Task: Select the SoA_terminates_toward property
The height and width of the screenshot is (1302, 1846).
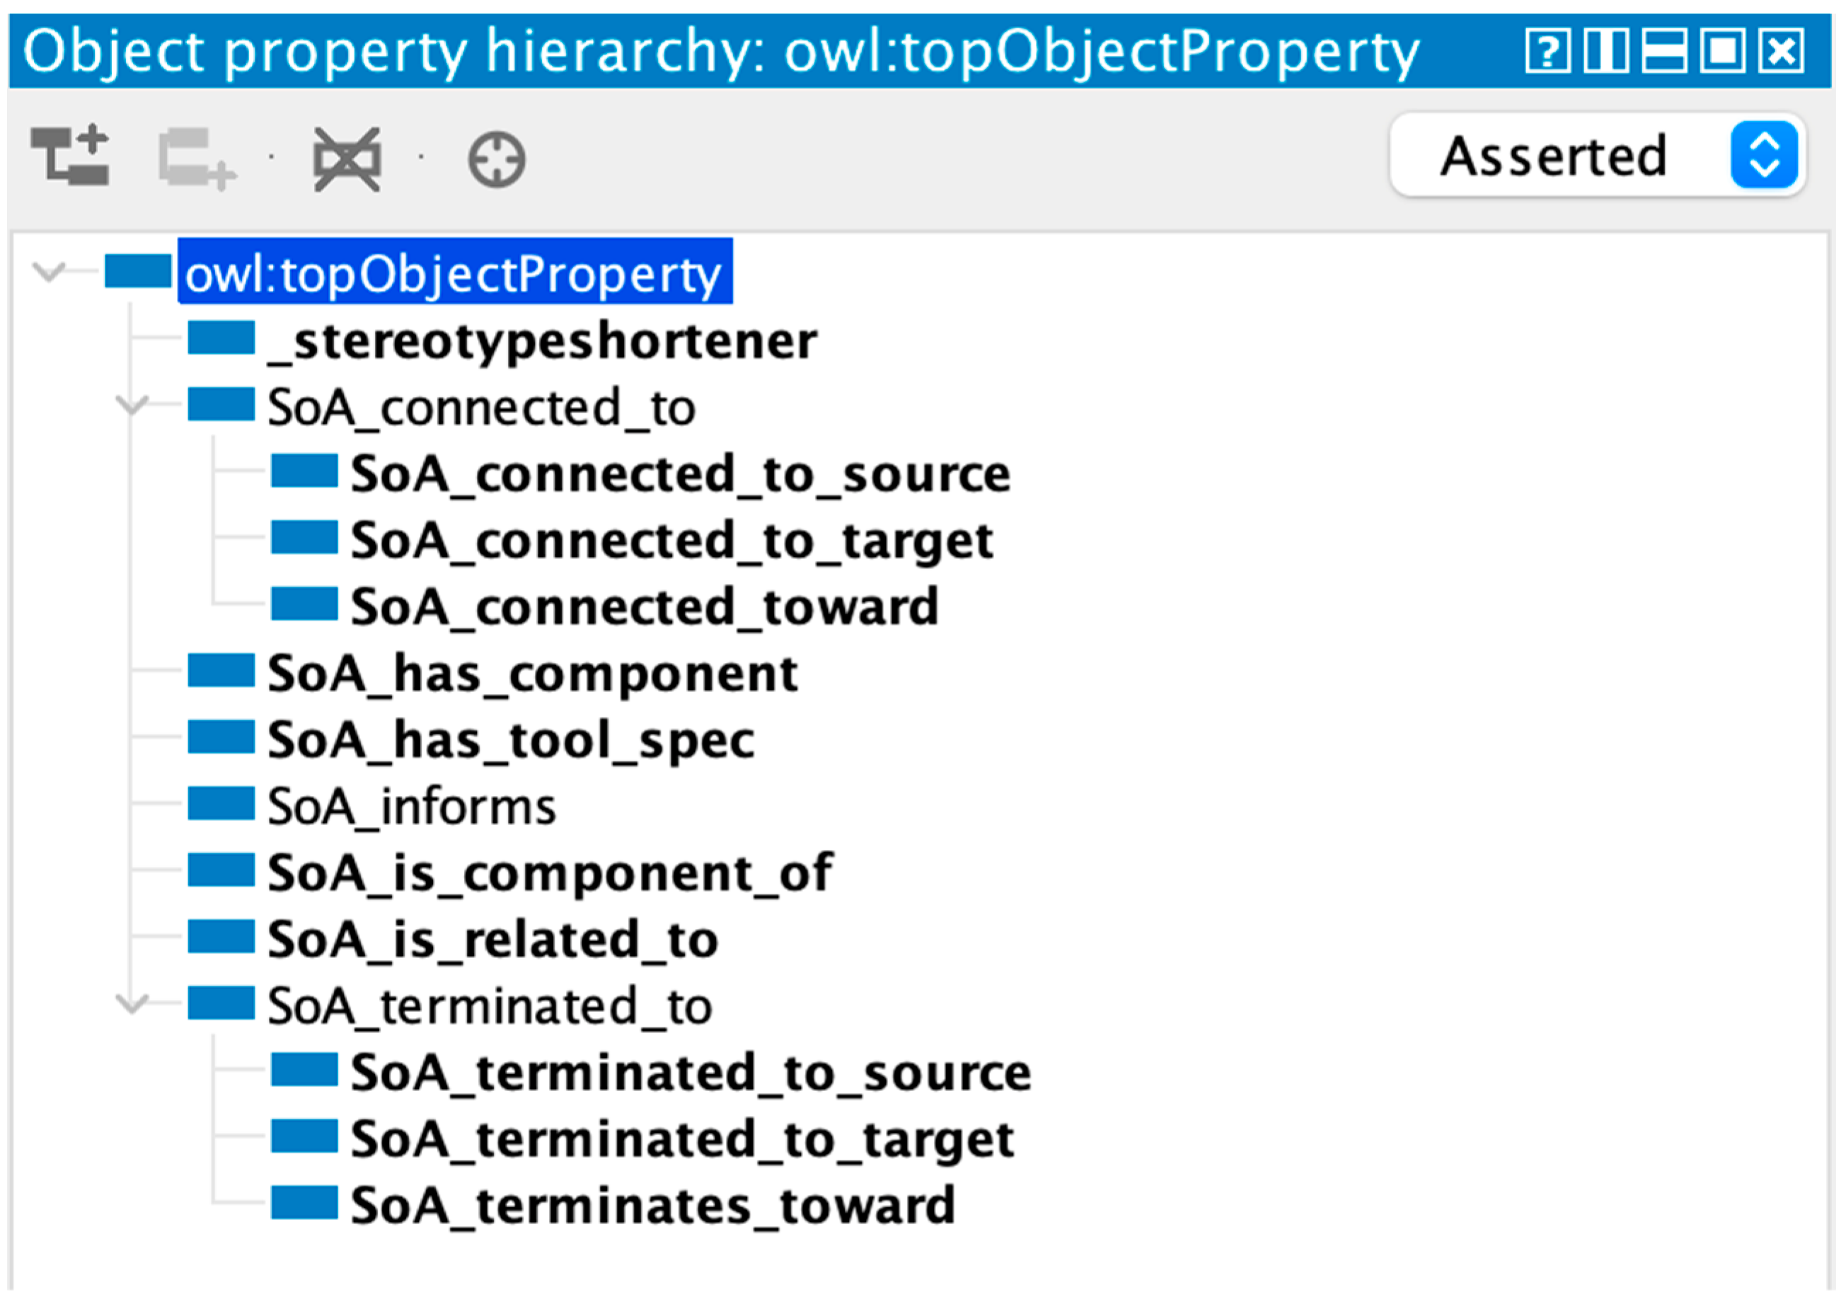Action: point(653,1204)
